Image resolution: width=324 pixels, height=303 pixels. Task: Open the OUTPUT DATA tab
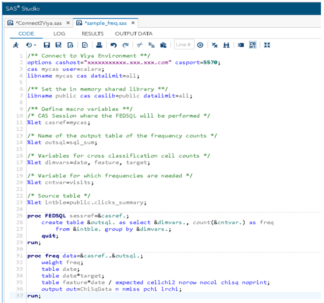[134, 34]
